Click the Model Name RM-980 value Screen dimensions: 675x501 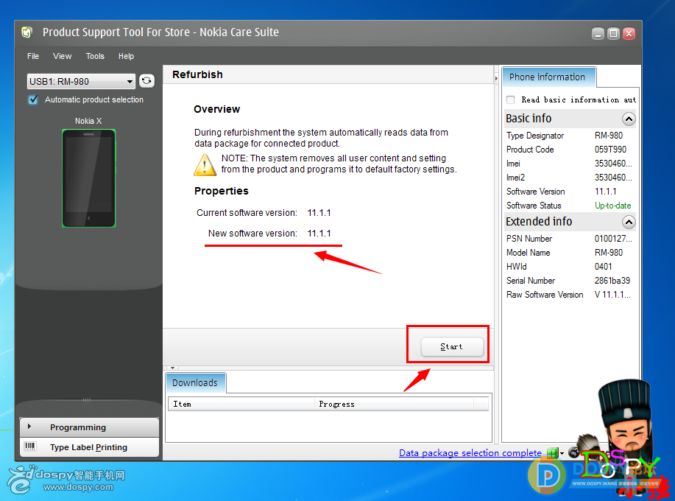point(609,253)
